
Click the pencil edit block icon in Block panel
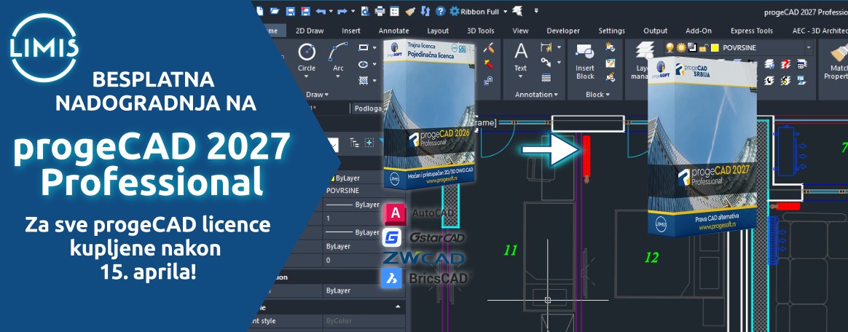click(610, 76)
